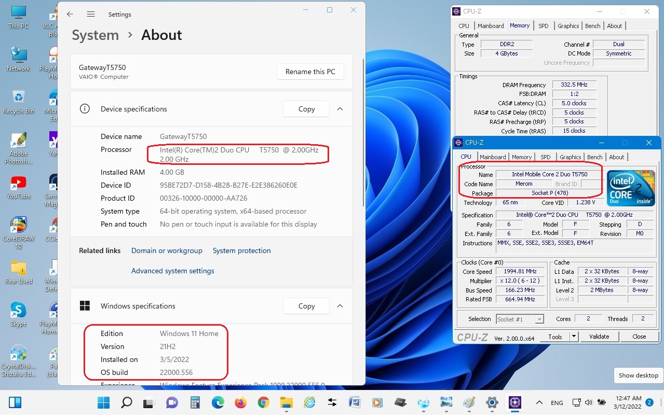Click Tools button in CPU-Z
664x419 pixels.
(555, 337)
